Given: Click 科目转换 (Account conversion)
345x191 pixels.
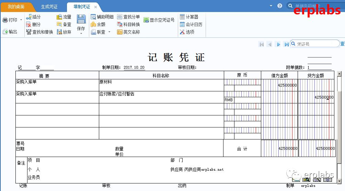Looking at the screenshot, I should [x=129, y=24].
